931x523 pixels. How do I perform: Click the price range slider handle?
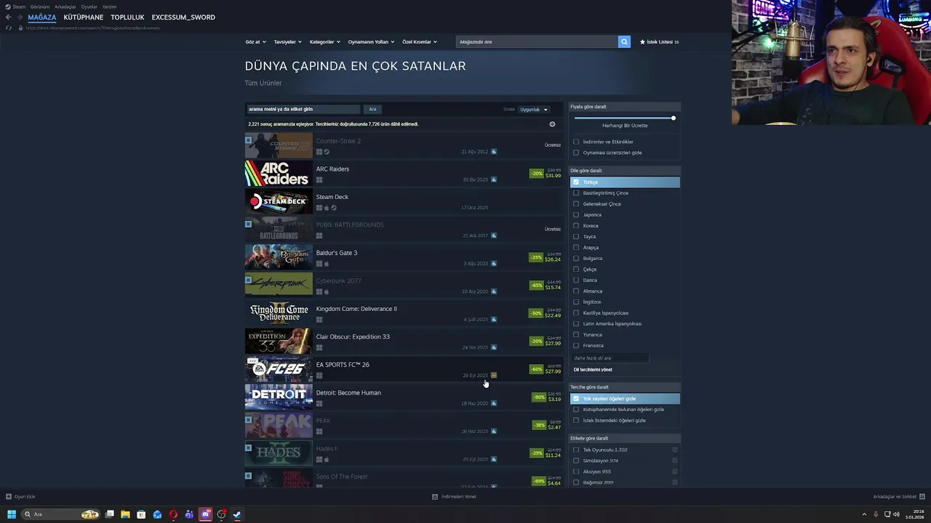[x=674, y=118]
